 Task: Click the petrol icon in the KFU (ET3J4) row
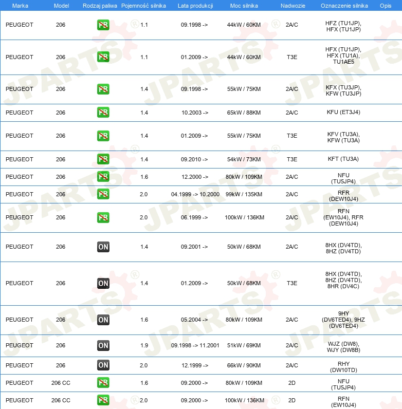(x=103, y=113)
